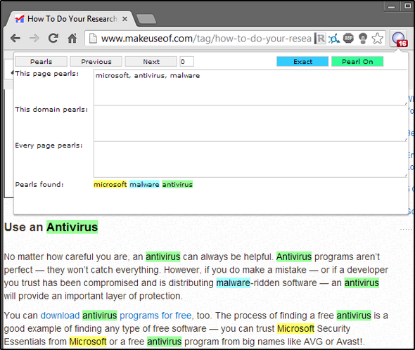Toggle the Pearl On button

click(x=357, y=62)
